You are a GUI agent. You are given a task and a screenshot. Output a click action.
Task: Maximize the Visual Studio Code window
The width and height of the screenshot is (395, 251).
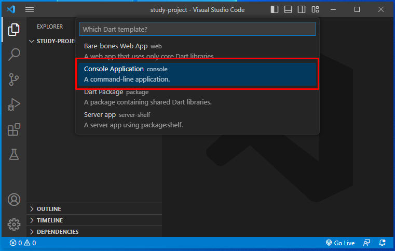coord(357,9)
